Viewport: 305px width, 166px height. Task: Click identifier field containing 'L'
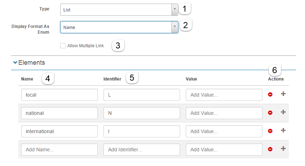pyautogui.click(x=142, y=95)
